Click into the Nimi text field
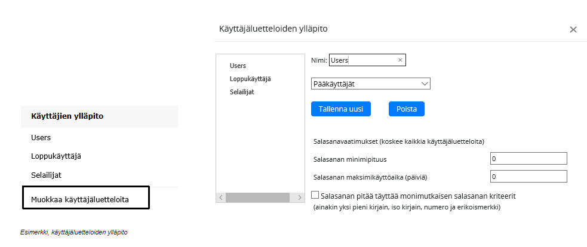Screen dimensions: 587x247 [x=362, y=60]
